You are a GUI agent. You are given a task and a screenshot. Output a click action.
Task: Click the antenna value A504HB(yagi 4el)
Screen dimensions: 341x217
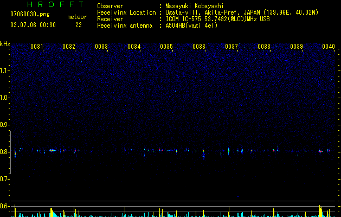pyautogui.click(x=191, y=25)
